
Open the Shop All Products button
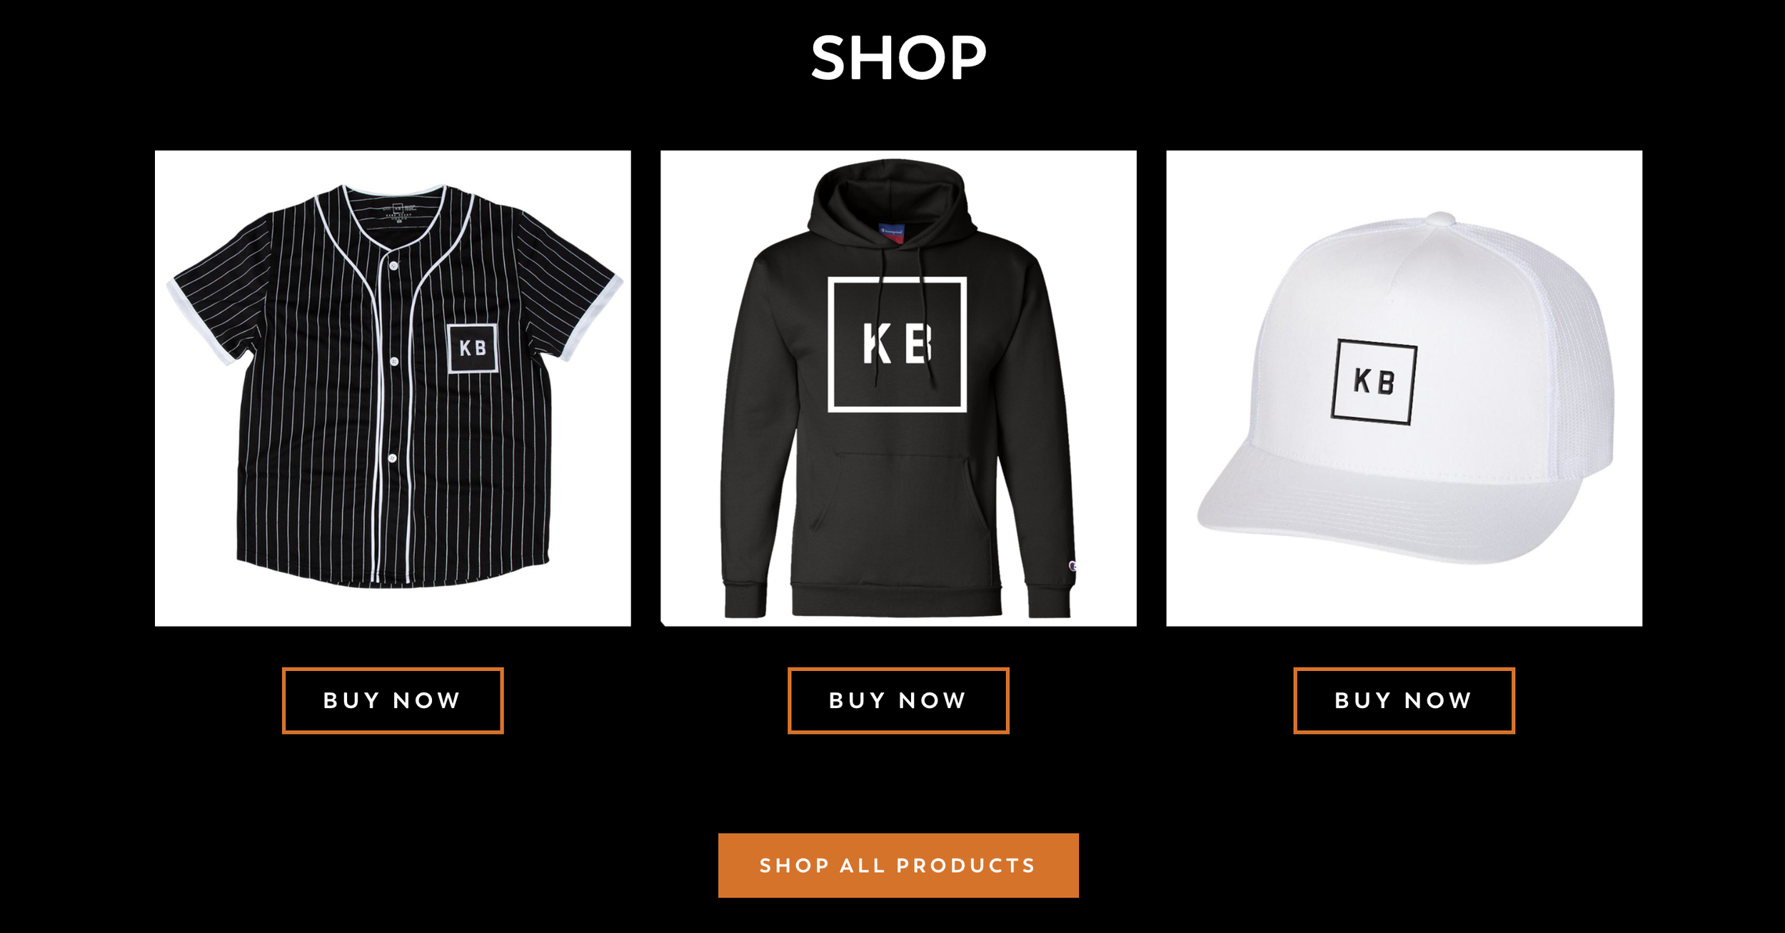(898, 865)
